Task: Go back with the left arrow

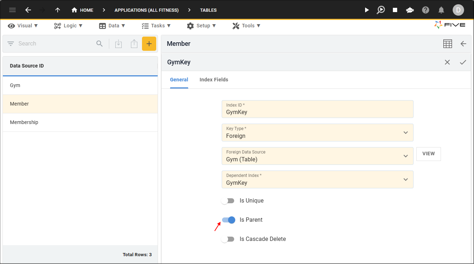Action: 28,10
